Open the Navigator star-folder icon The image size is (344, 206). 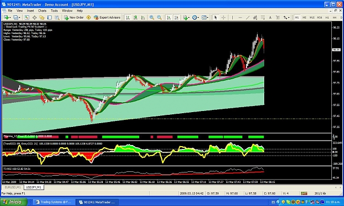pos(42,18)
